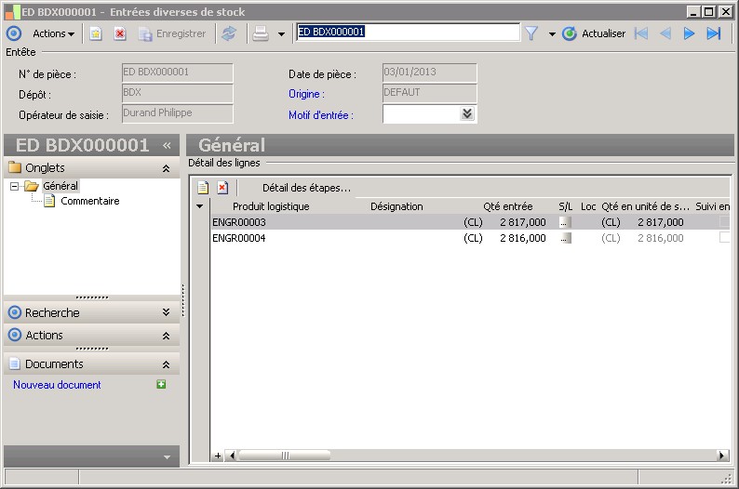
Task: Click the ED BDX000001 search field
Action: [x=409, y=32]
